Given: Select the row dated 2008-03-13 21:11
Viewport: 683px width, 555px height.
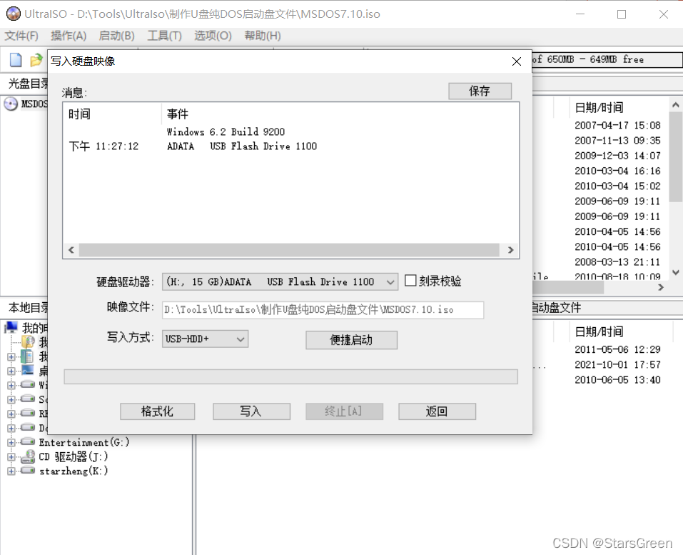Looking at the screenshot, I should (617, 262).
